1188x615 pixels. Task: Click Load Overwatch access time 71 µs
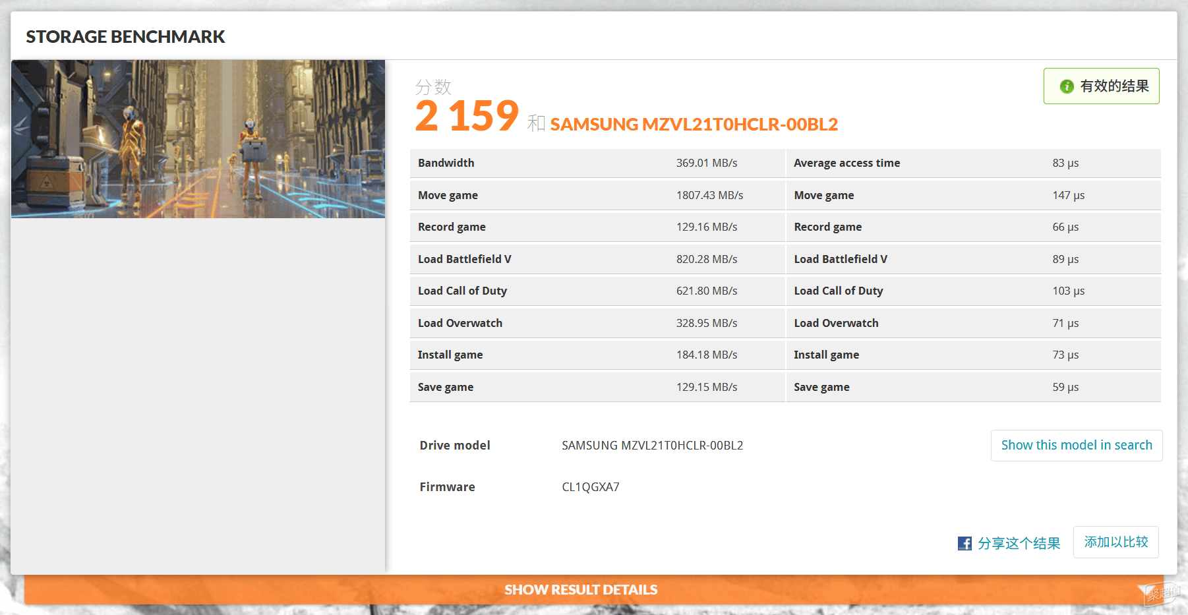(1065, 323)
